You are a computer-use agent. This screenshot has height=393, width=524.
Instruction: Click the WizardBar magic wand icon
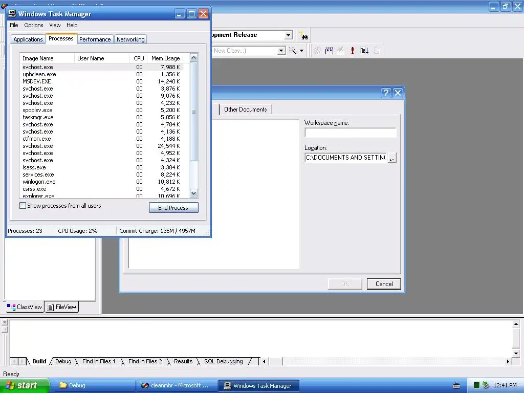(293, 51)
